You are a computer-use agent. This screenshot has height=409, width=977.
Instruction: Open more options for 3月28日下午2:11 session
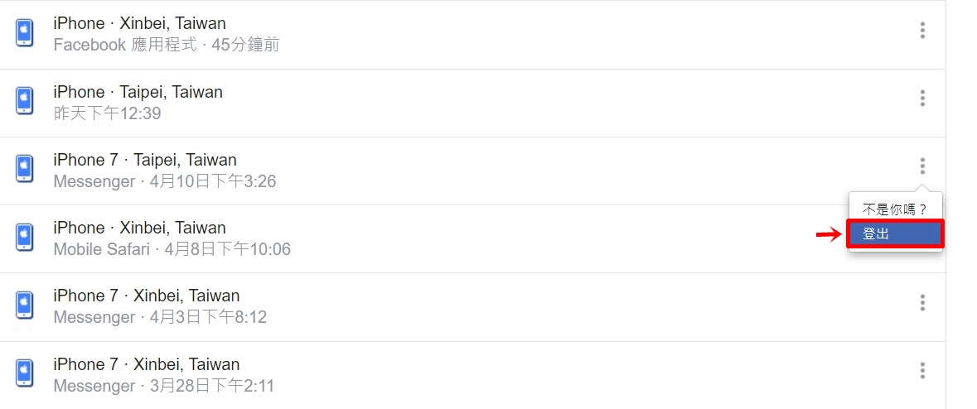pos(922,371)
